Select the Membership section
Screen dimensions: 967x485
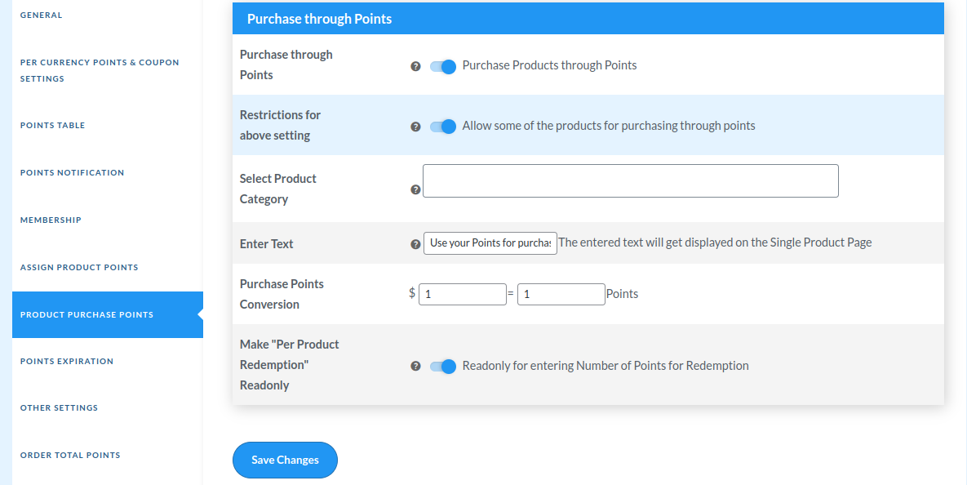click(x=50, y=220)
